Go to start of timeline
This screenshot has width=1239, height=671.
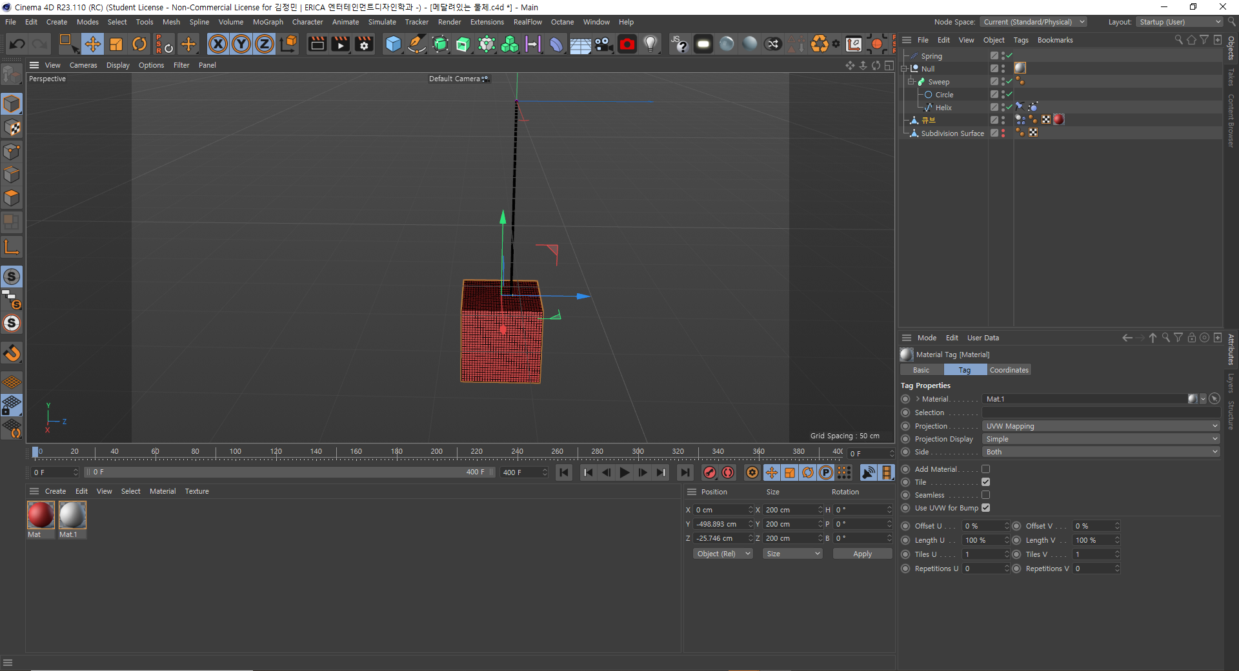point(563,472)
